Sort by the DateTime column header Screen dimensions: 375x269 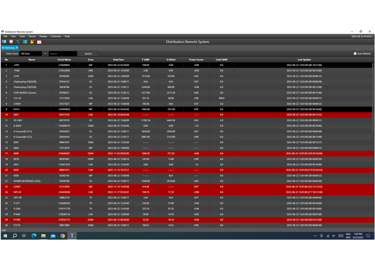[118, 60]
